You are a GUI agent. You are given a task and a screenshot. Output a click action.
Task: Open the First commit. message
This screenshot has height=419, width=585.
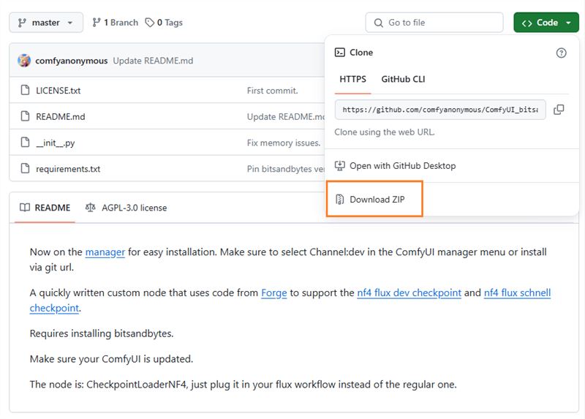click(272, 91)
